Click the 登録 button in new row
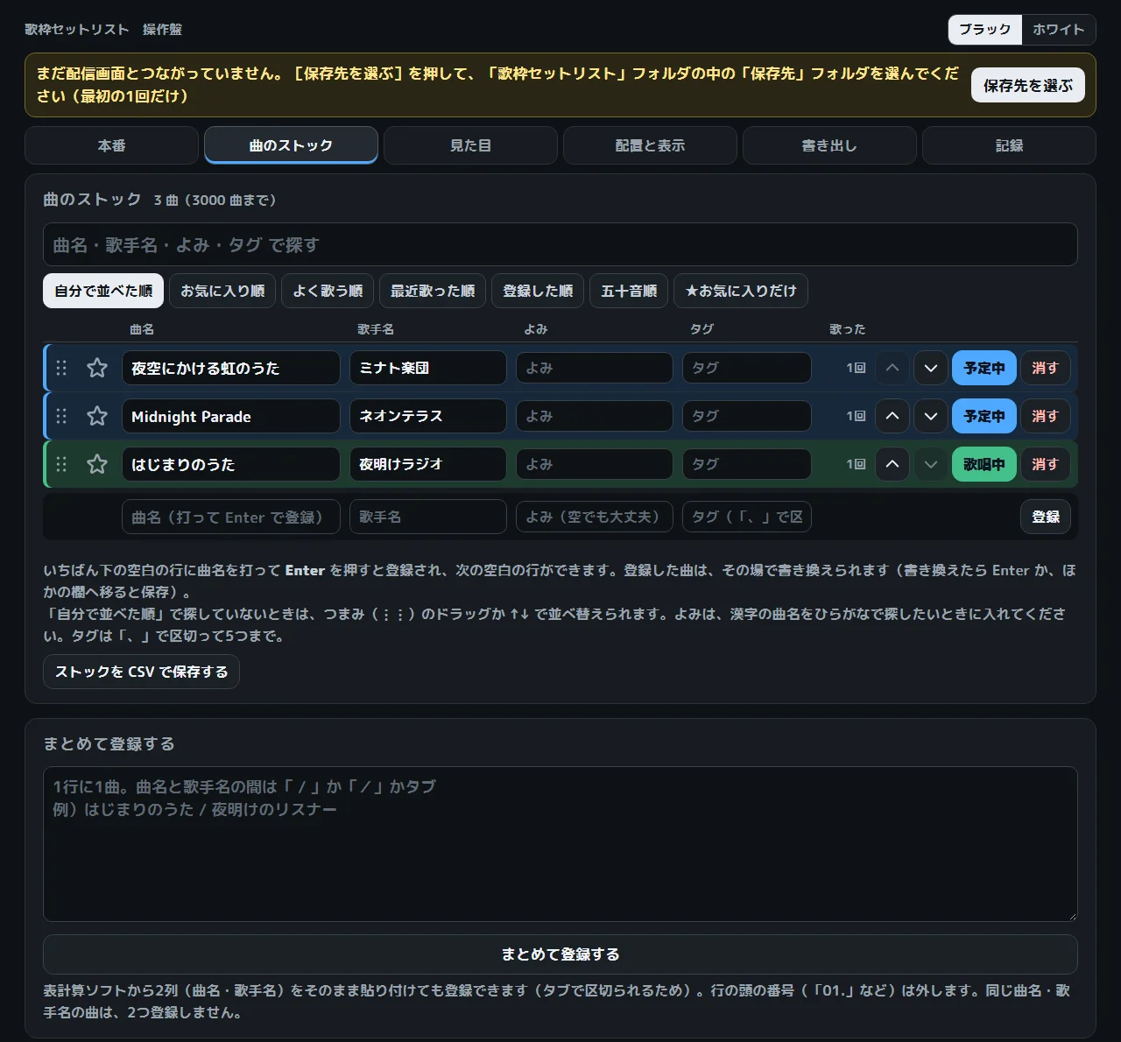Screen dimensions: 1121x1042 (1046, 517)
